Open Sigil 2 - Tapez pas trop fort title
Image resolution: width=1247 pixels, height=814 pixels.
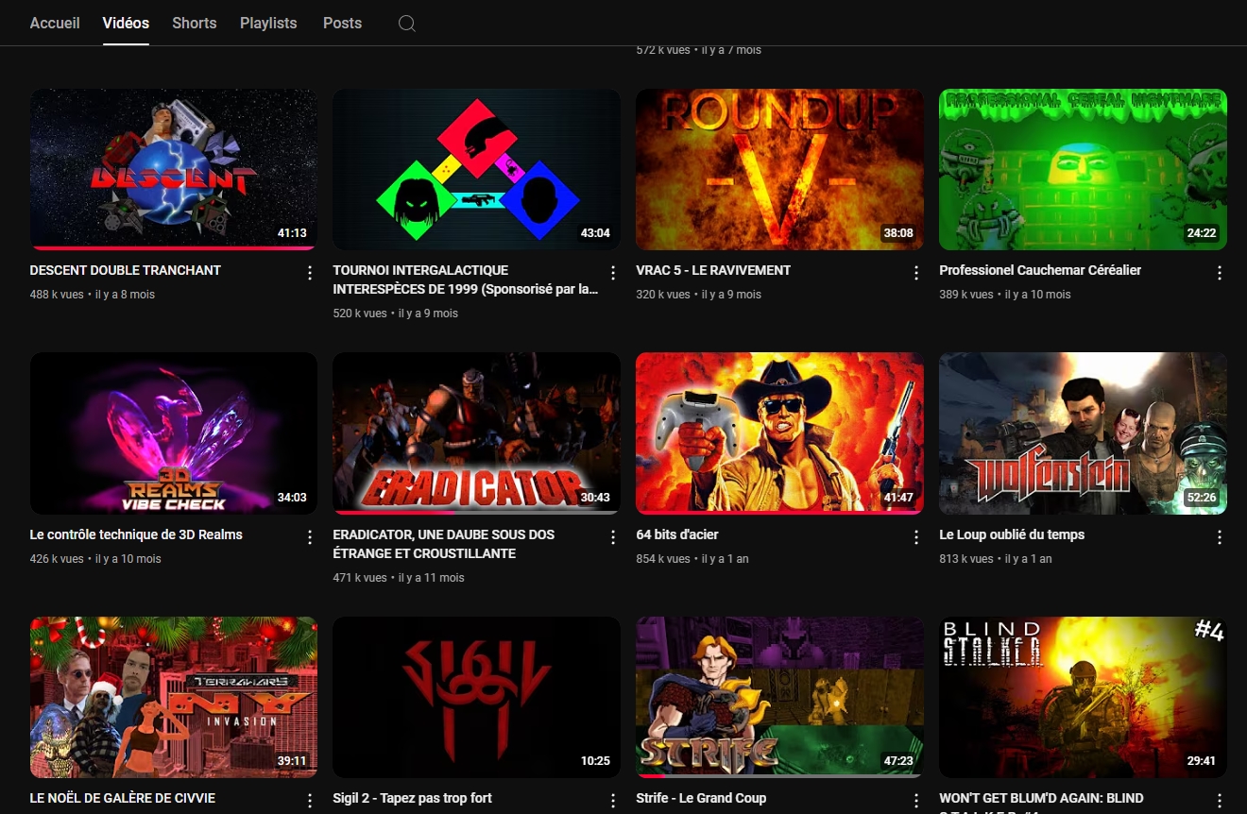coord(412,798)
